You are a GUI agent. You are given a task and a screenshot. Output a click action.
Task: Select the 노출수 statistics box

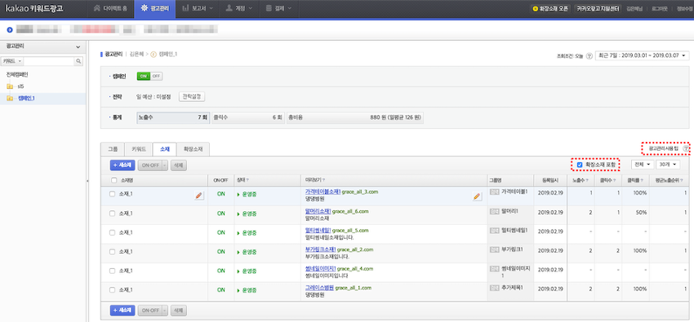(x=173, y=118)
